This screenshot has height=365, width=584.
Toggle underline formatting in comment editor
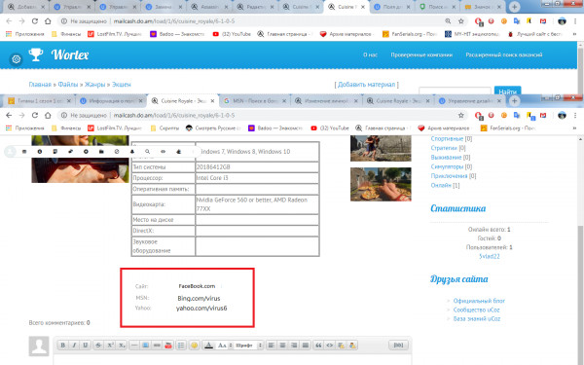tap(86, 346)
